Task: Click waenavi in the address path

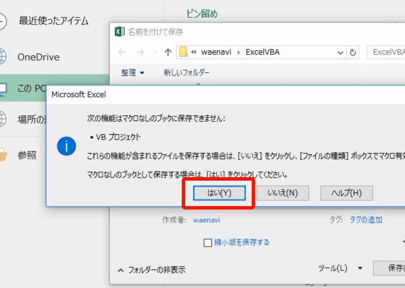Action: (216, 52)
